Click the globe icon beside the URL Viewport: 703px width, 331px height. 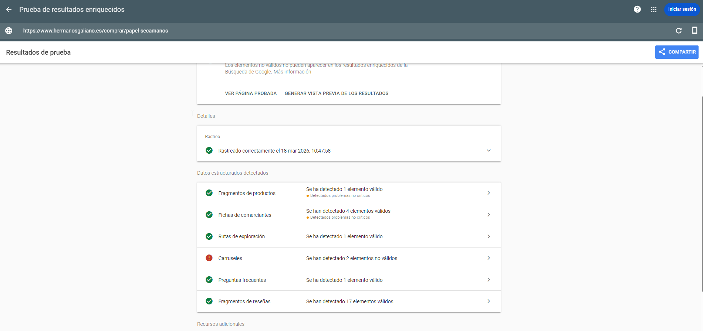pyautogui.click(x=9, y=31)
